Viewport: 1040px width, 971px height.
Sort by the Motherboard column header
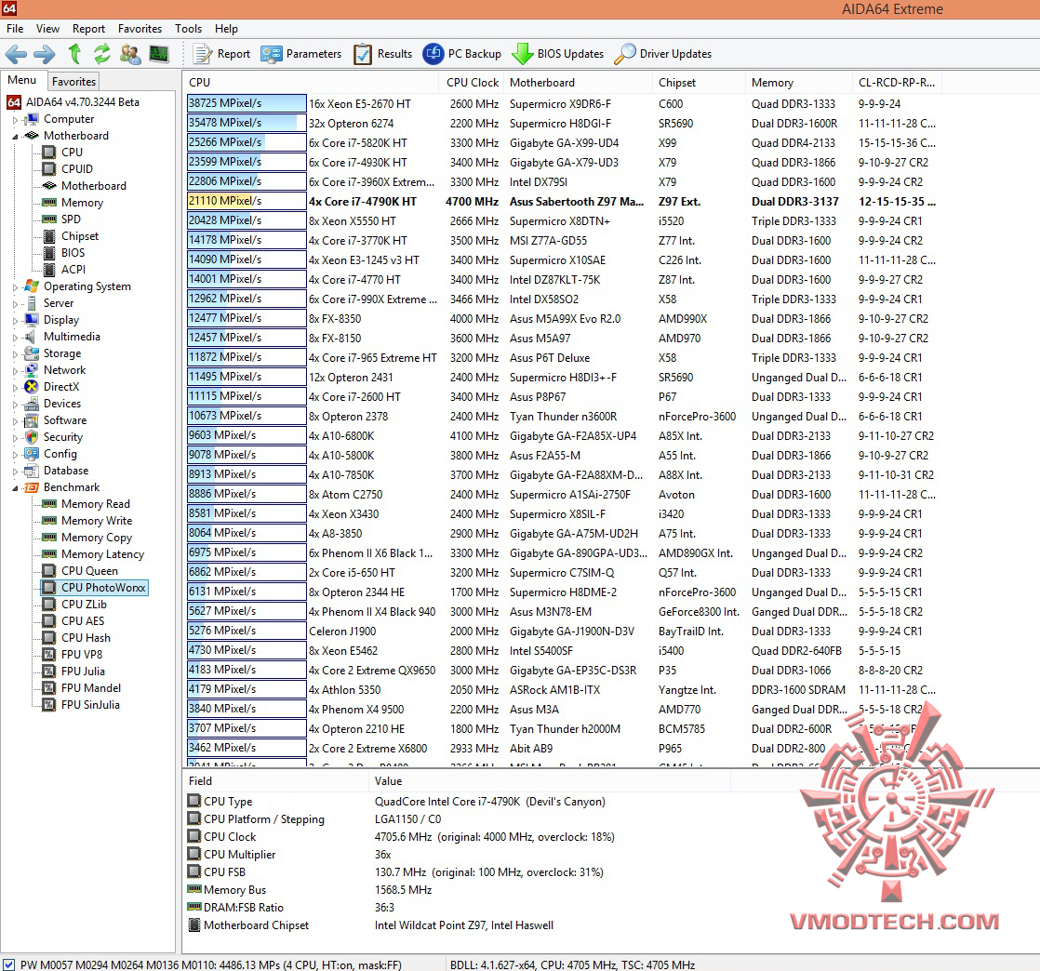pyautogui.click(x=577, y=83)
